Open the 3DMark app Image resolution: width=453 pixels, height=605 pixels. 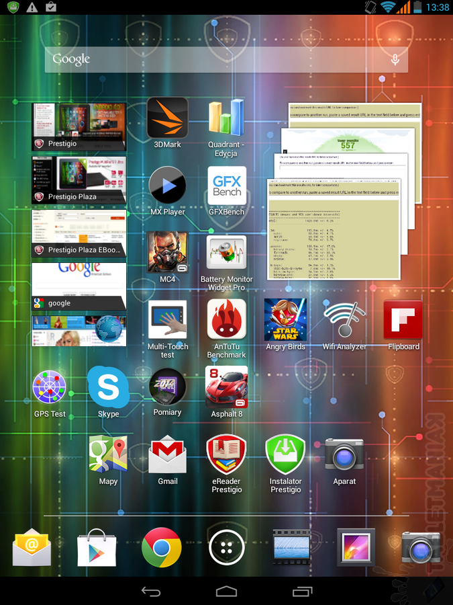[x=167, y=123]
